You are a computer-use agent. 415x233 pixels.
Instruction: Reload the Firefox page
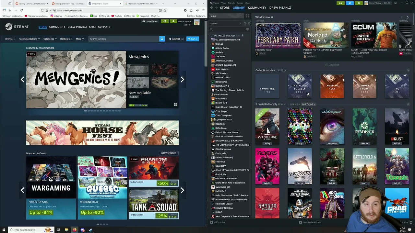pos(21,10)
